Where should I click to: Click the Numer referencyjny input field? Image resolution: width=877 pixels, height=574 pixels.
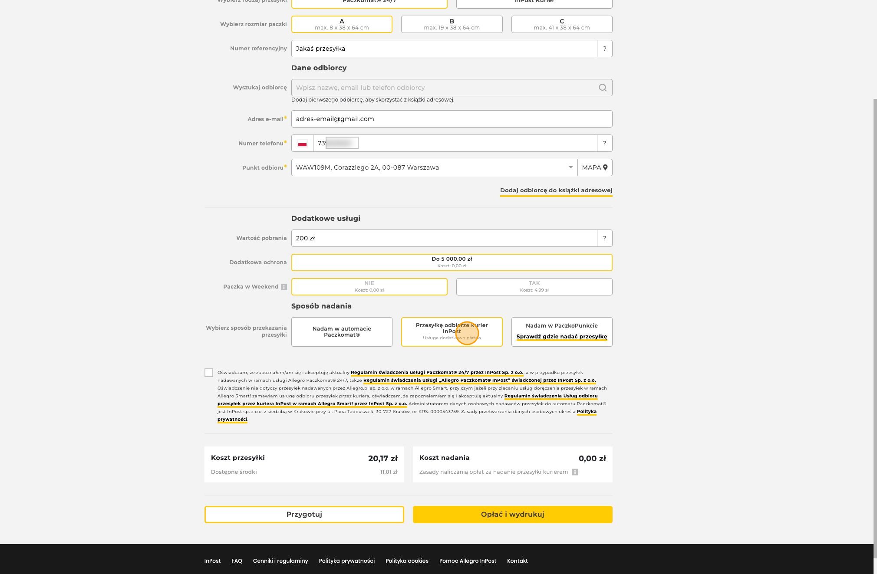point(444,49)
